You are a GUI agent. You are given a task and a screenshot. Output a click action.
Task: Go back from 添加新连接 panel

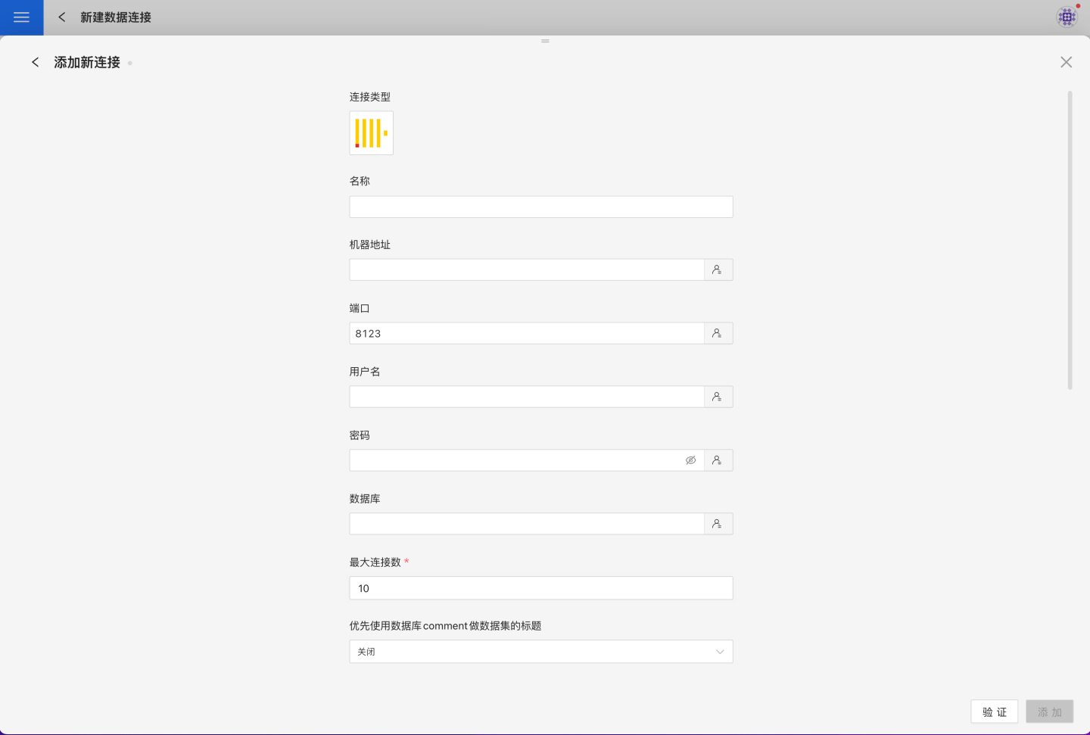[35, 62]
